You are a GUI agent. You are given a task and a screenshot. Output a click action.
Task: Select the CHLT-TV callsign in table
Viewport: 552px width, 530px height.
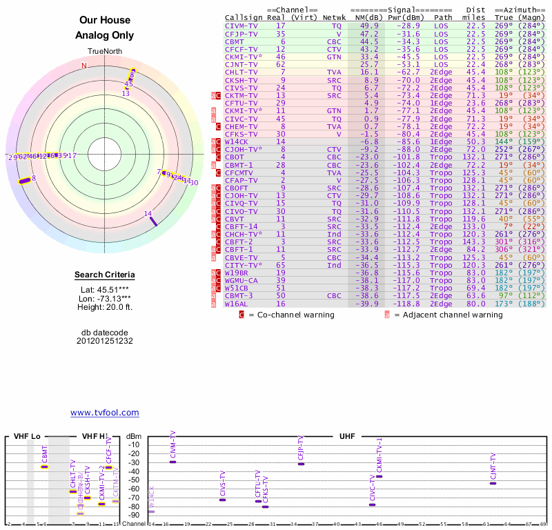(x=241, y=72)
